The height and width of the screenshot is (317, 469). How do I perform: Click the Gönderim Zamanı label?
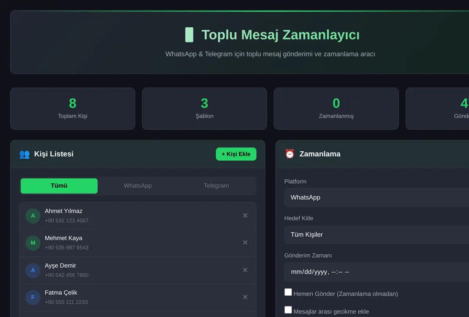pyautogui.click(x=308, y=255)
